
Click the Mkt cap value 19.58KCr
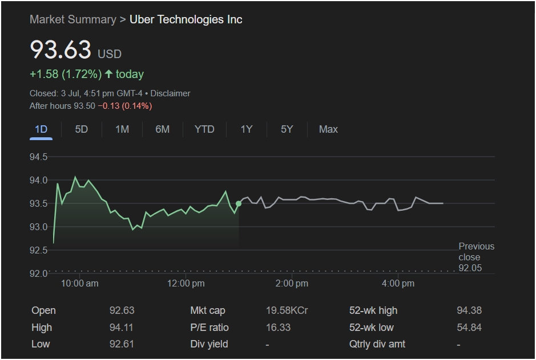tap(287, 310)
